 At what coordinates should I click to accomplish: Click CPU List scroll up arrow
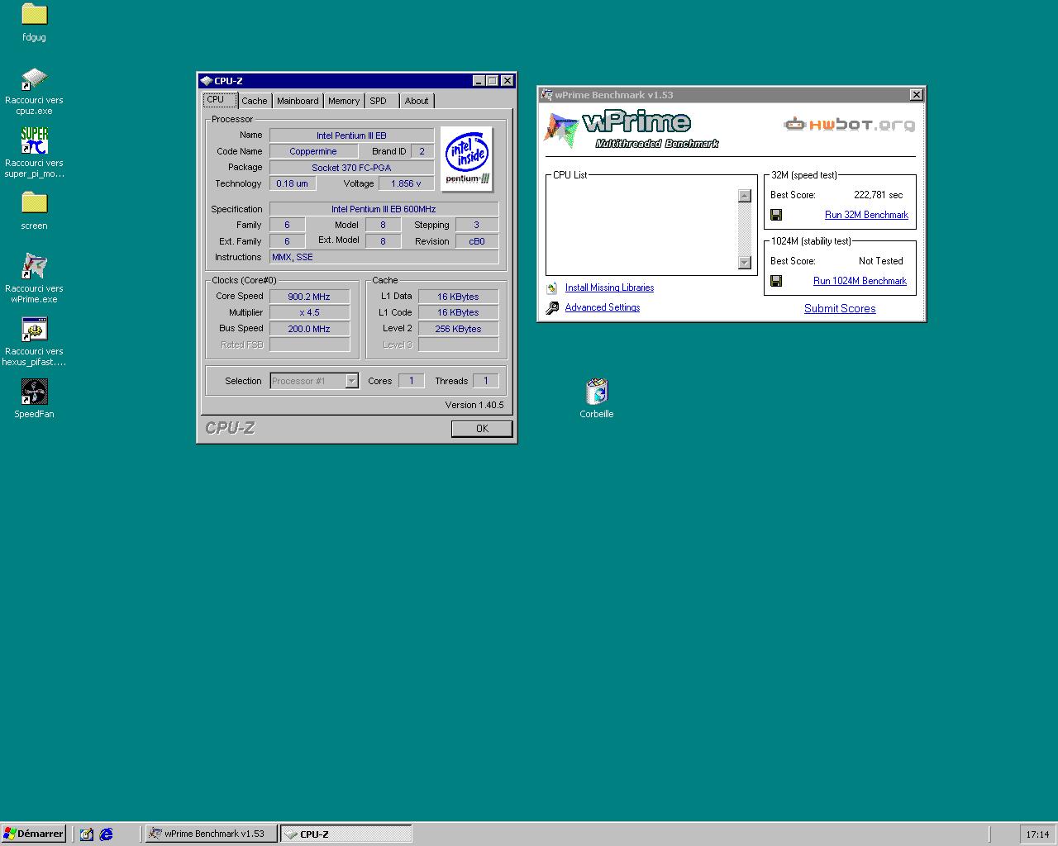coord(744,196)
